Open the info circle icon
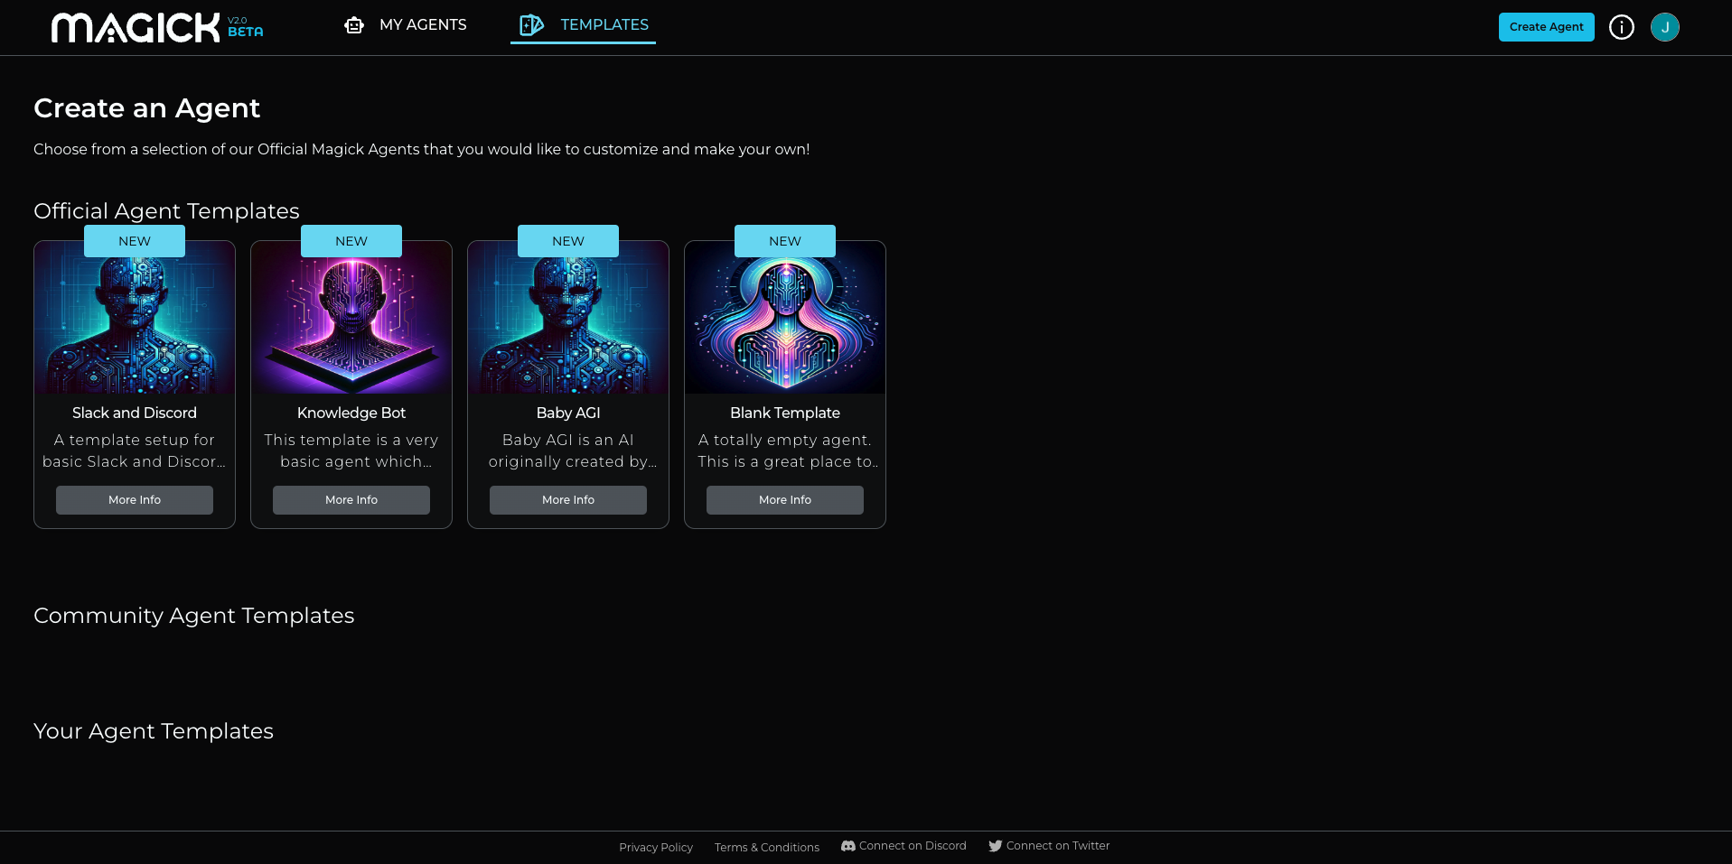 pyautogui.click(x=1621, y=27)
